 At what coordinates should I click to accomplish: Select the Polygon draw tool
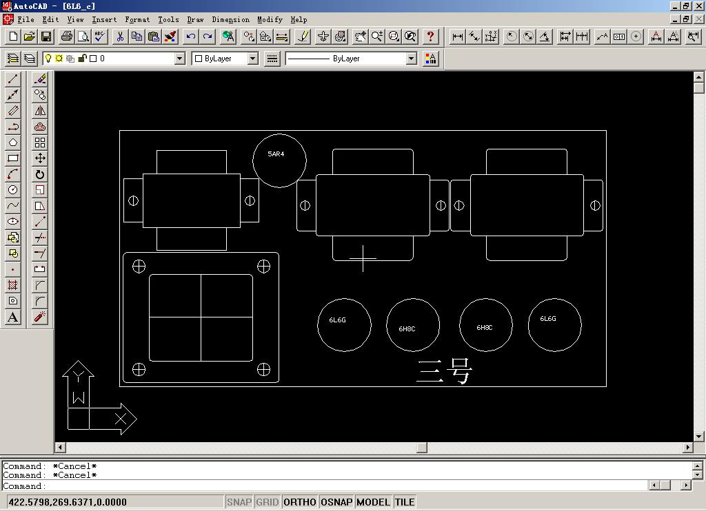point(13,143)
